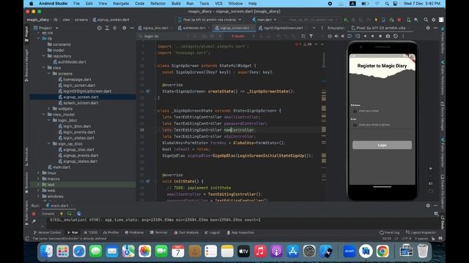469x263 pixels.
Task: Click red stop icon in Run panel
Action: (x=34, y=214)
